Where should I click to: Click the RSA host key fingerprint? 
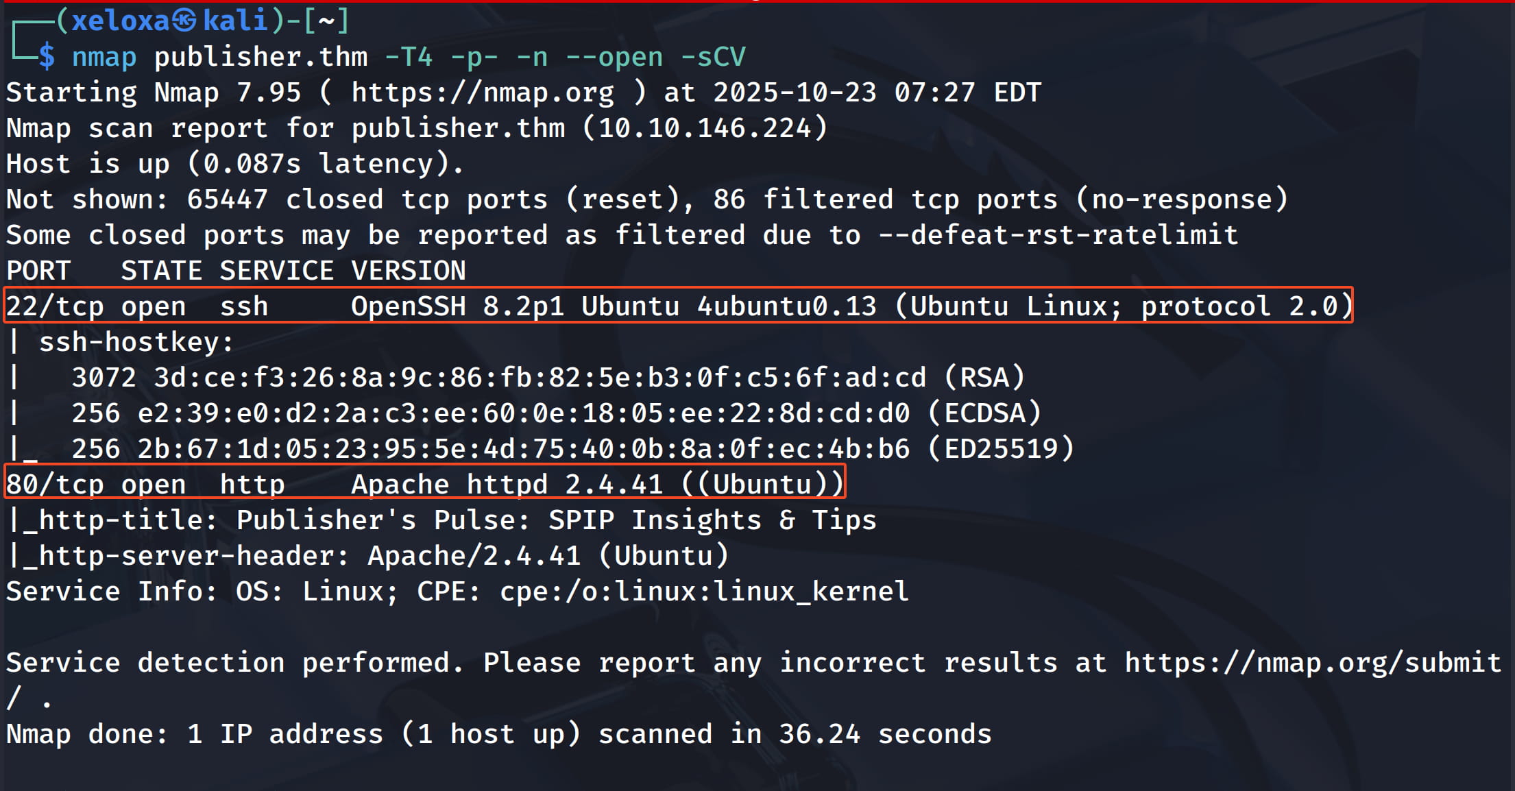tap(540, 378)
